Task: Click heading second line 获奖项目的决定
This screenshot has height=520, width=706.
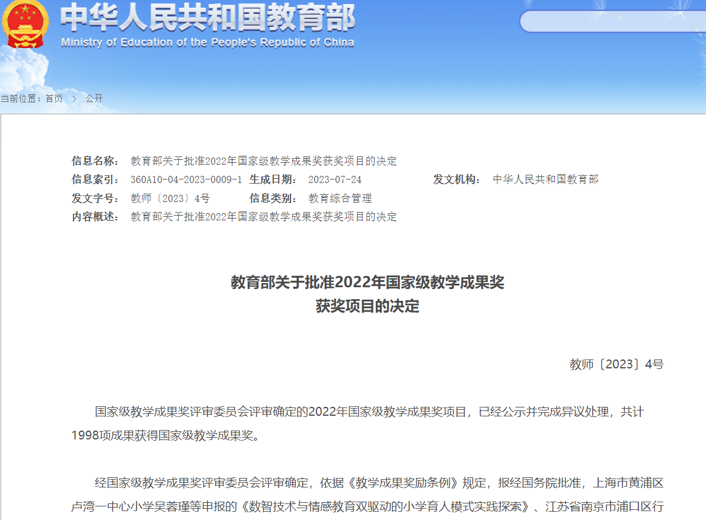Action: point(368,306)
